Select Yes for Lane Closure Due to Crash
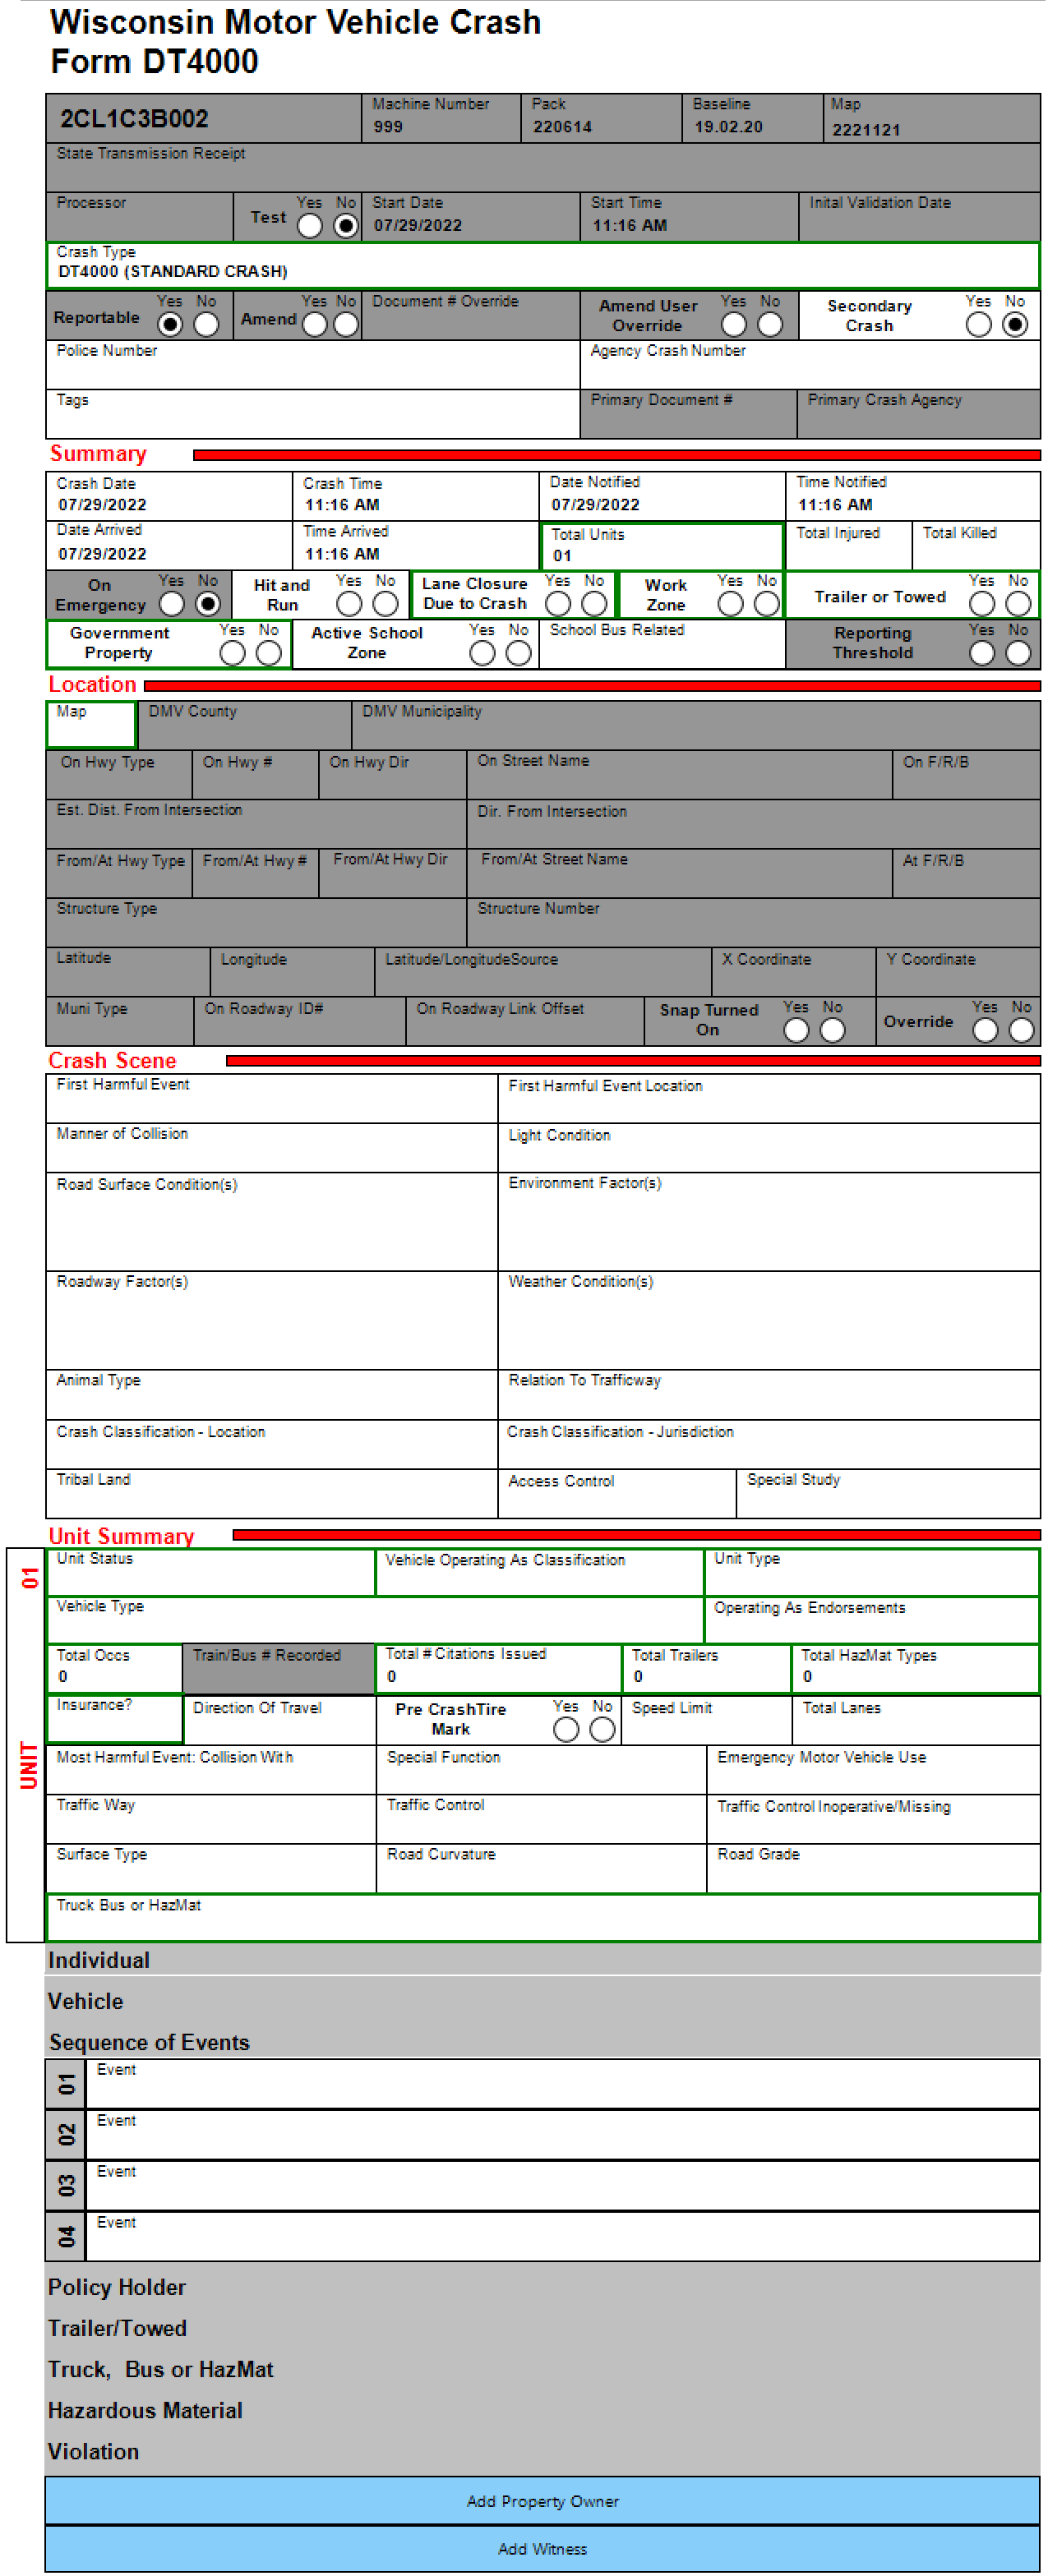1048x2576 pixels. click(558, 604)
